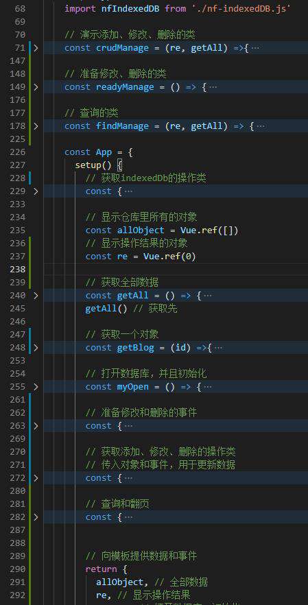The image size is (308, 605).
Task: Click the collapsed ellipsis after crudManage brace
Action: (254, 48)
